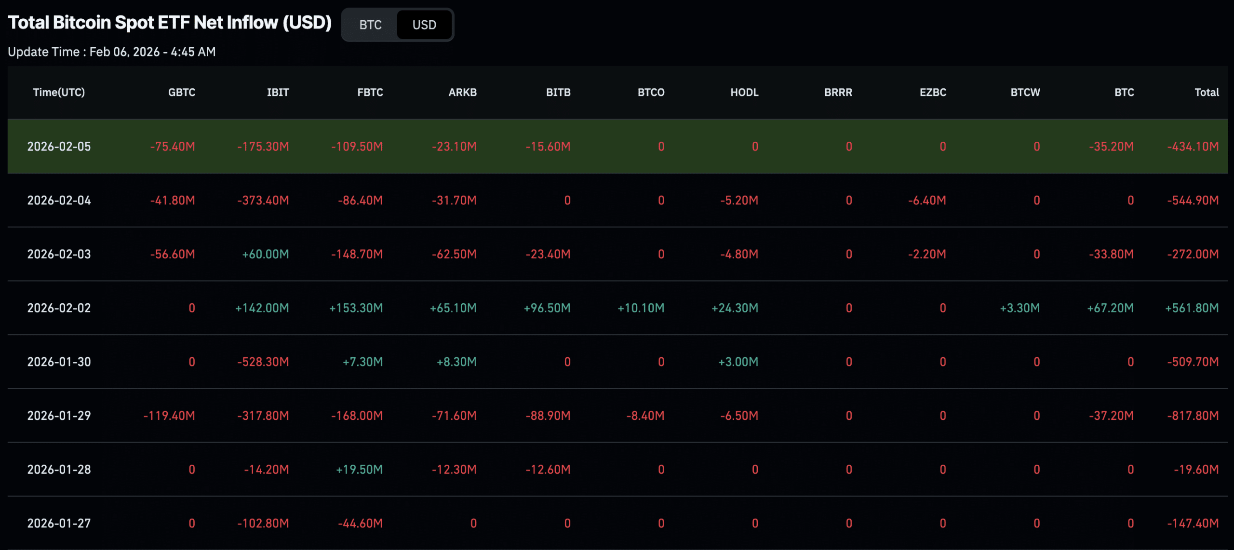Select the -23.10M ARKB value
This screenshot has width=1234, height=550.
tap(454, 147)
